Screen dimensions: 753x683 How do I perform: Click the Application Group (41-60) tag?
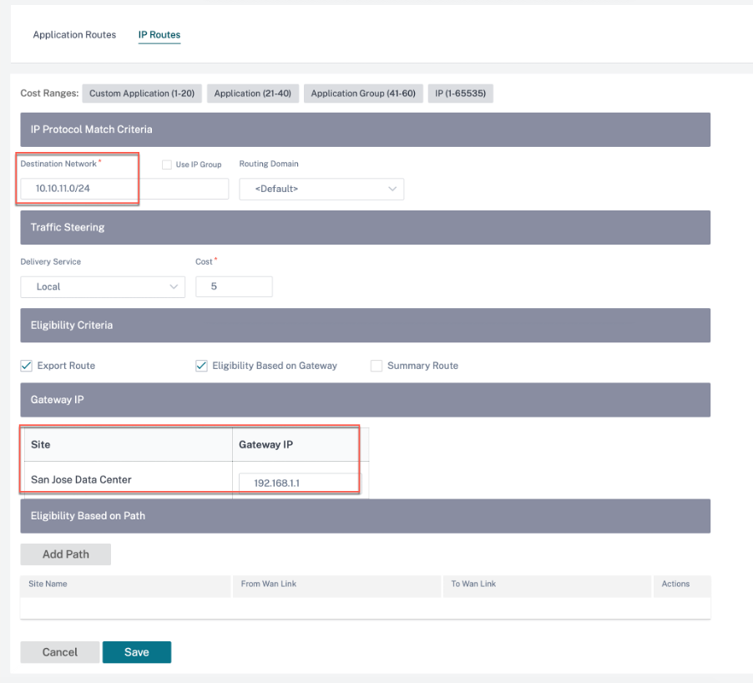point(363,94)
